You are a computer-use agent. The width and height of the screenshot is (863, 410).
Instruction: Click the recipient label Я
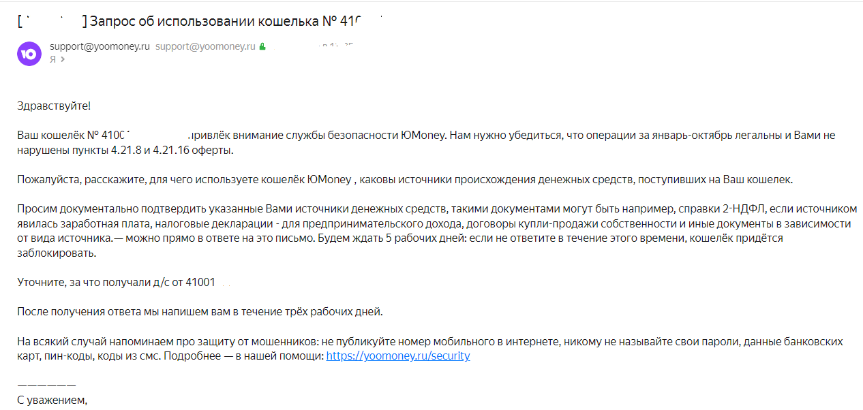(x=53, y=59)
